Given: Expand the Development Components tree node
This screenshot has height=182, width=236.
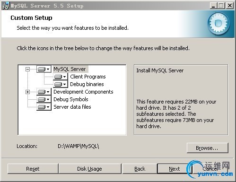Looking at the screenshot, I should click(27, 92).
